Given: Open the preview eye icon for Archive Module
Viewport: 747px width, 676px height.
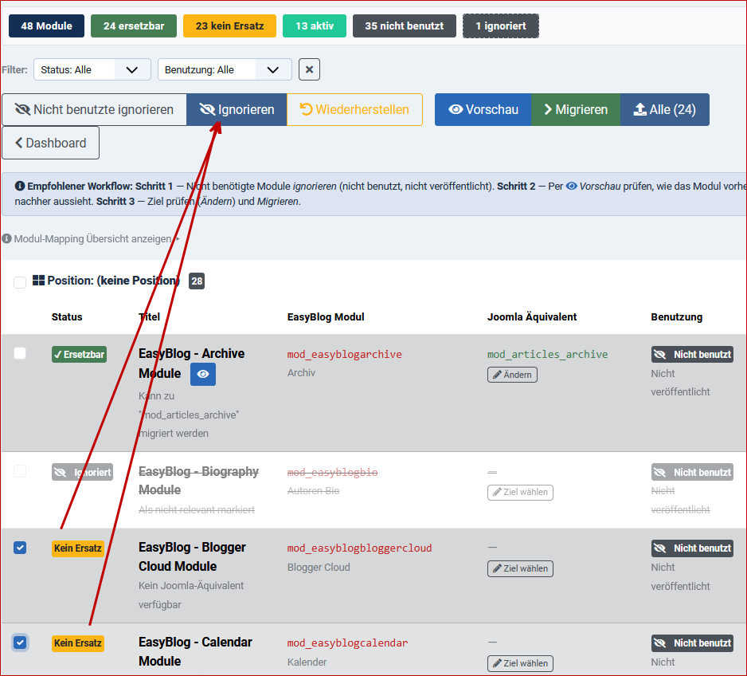Looking at the screenshot, I should (x=202, y=374).
